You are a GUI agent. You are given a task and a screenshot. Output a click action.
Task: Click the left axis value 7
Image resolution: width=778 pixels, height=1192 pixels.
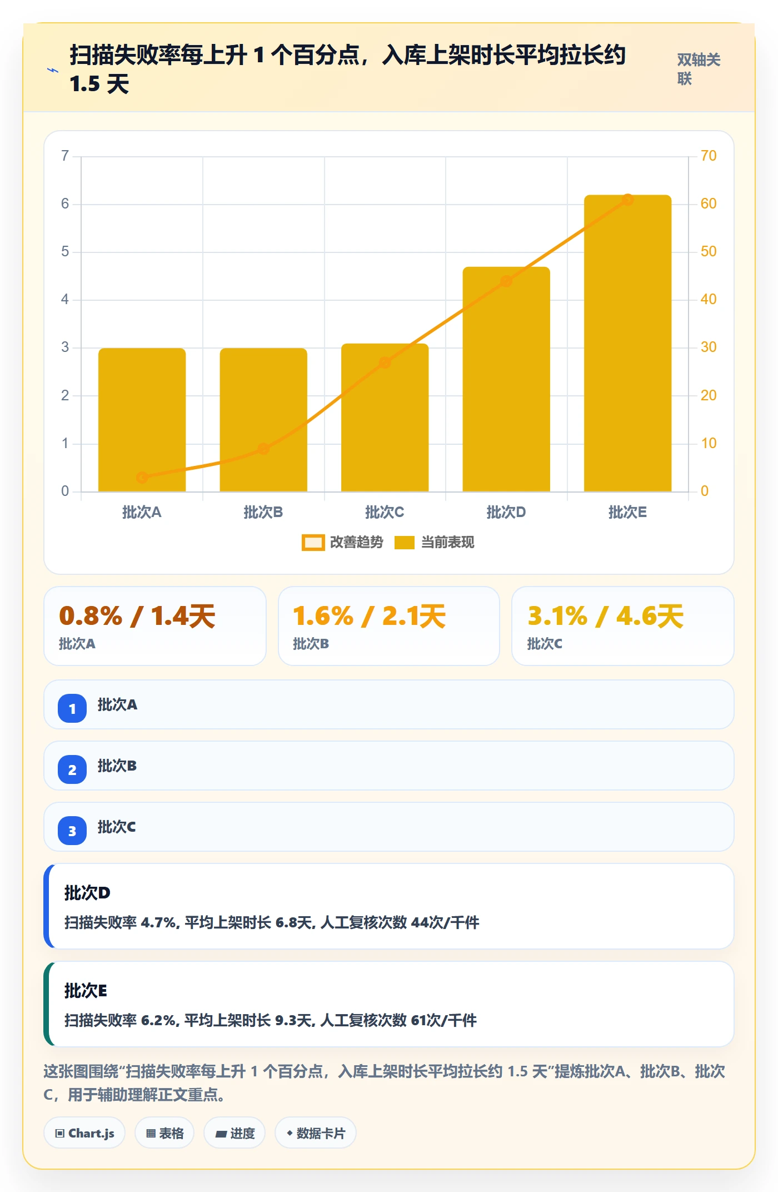pos(65,156)
